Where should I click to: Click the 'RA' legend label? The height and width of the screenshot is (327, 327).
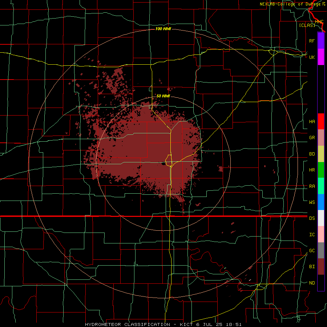(312, 186)
